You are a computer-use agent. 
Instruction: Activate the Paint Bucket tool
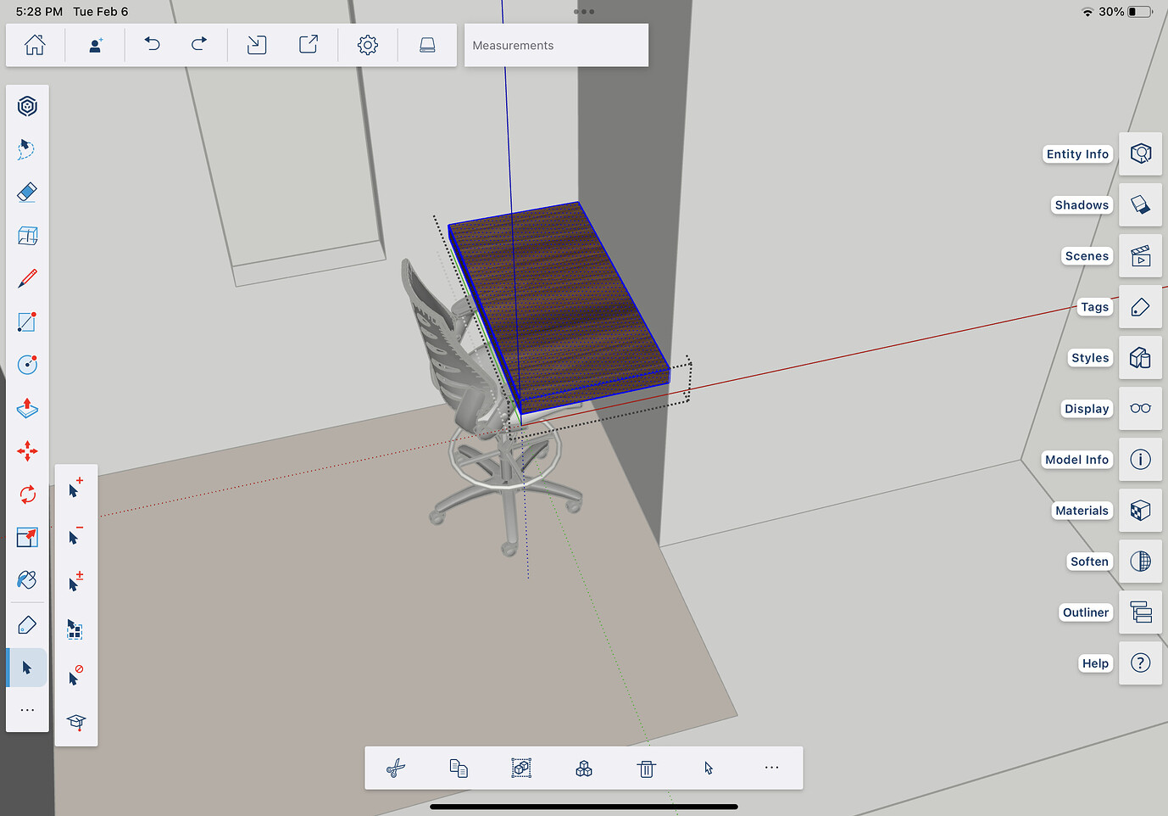point(27,580)
